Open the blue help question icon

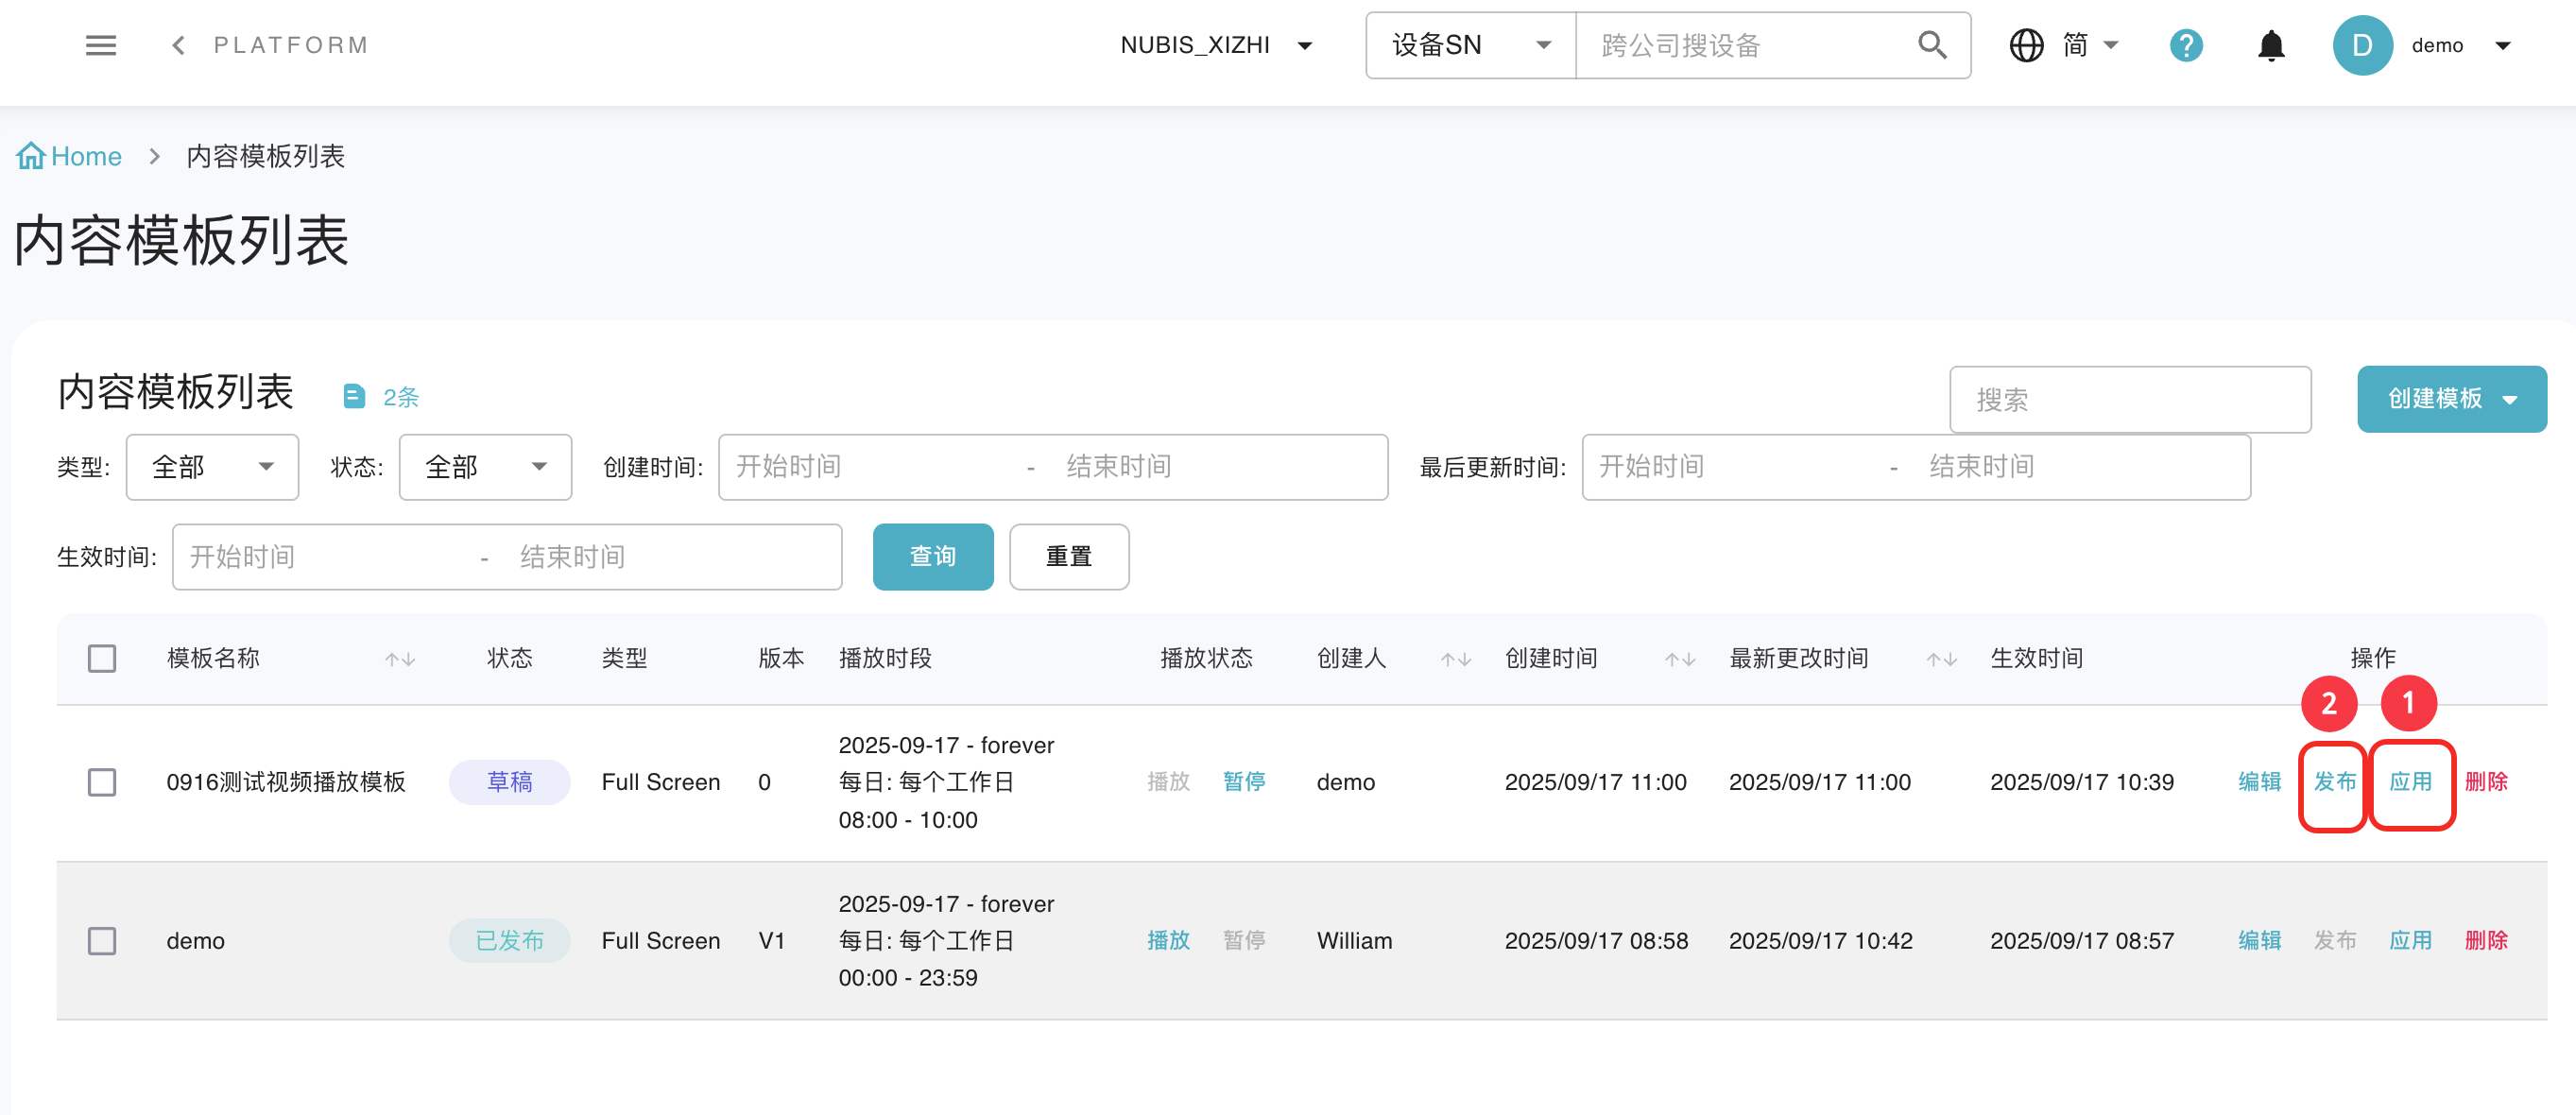2185,45
